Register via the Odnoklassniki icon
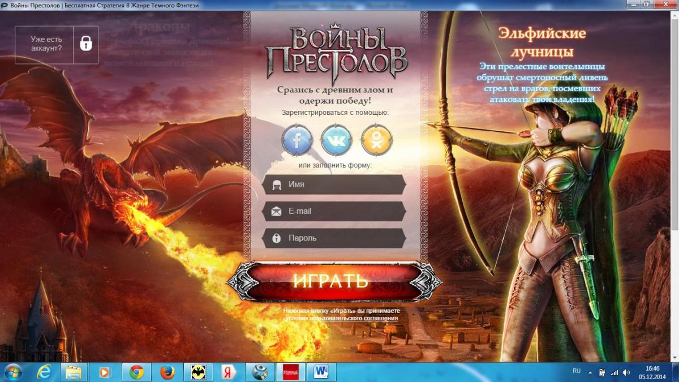 (x=376, y=140)
